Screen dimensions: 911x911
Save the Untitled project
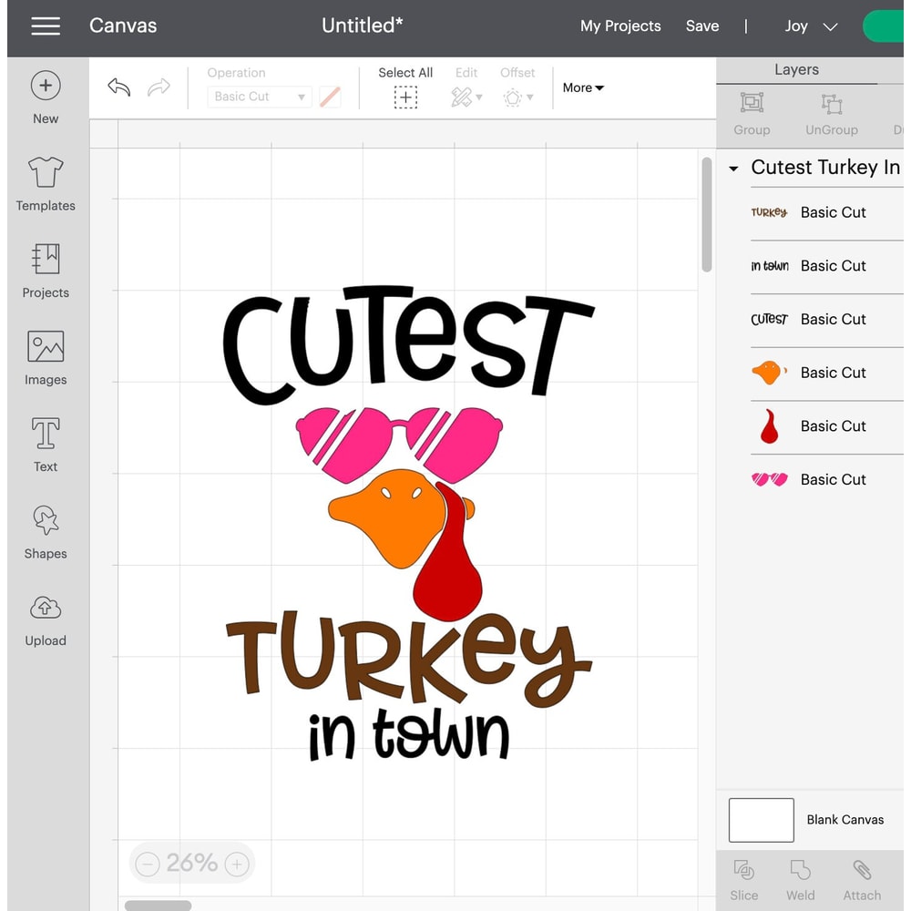tap(702, 26)
